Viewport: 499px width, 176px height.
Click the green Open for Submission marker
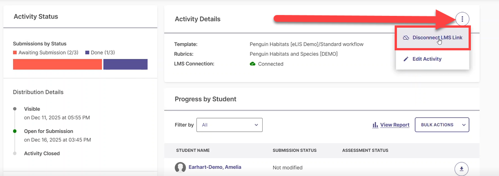[x=15, y=131]
